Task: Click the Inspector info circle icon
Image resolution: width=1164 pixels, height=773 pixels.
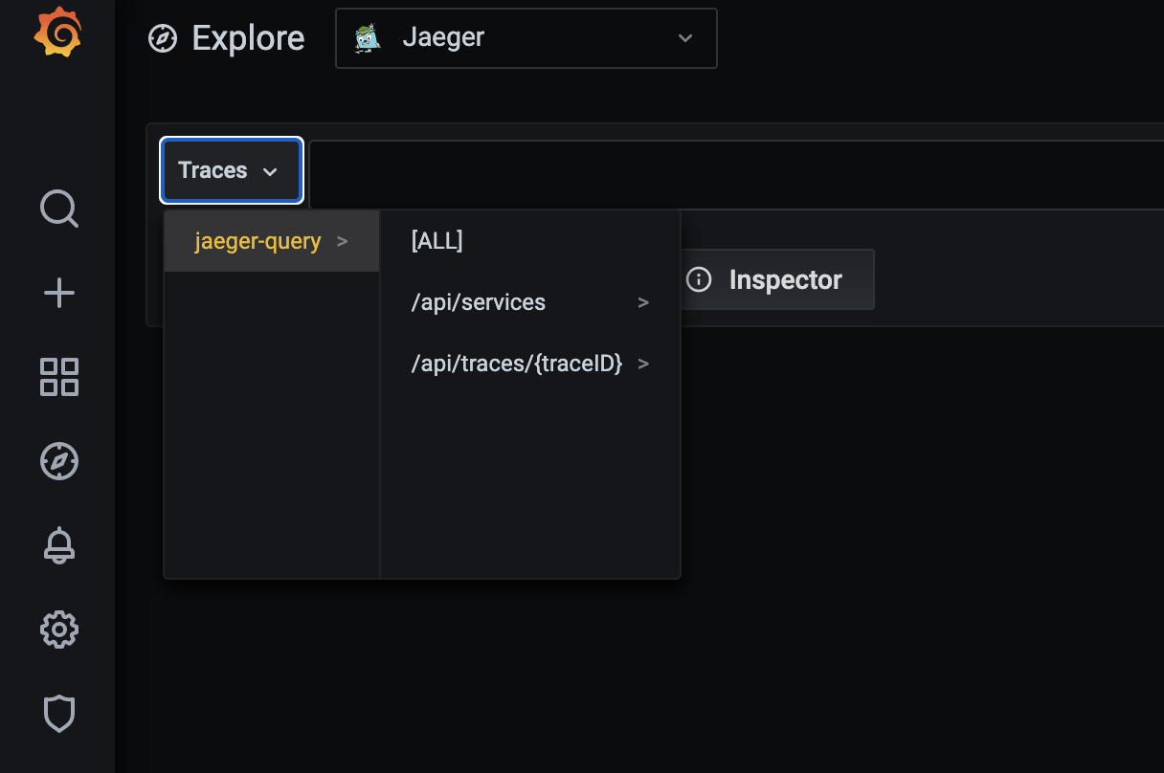Action: click(x=700, y=279)
